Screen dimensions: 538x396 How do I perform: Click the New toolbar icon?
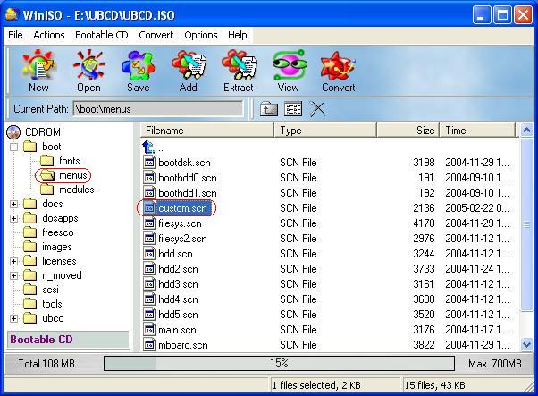tap(38, 71)
